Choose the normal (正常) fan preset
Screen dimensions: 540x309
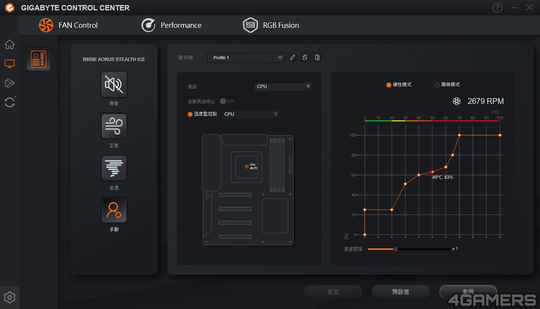(x=114, y=126)
